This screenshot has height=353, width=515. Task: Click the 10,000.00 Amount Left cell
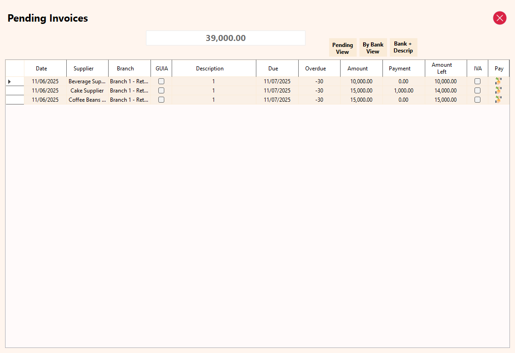446,81
